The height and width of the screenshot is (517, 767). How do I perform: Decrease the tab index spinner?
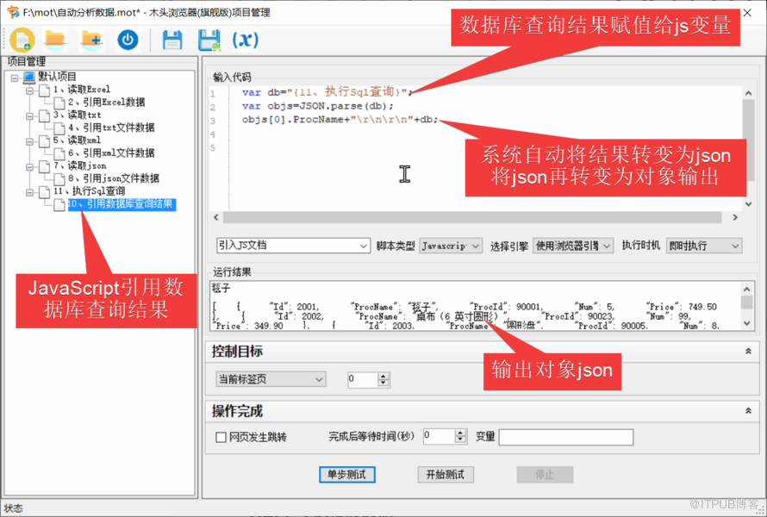(384, 383)
